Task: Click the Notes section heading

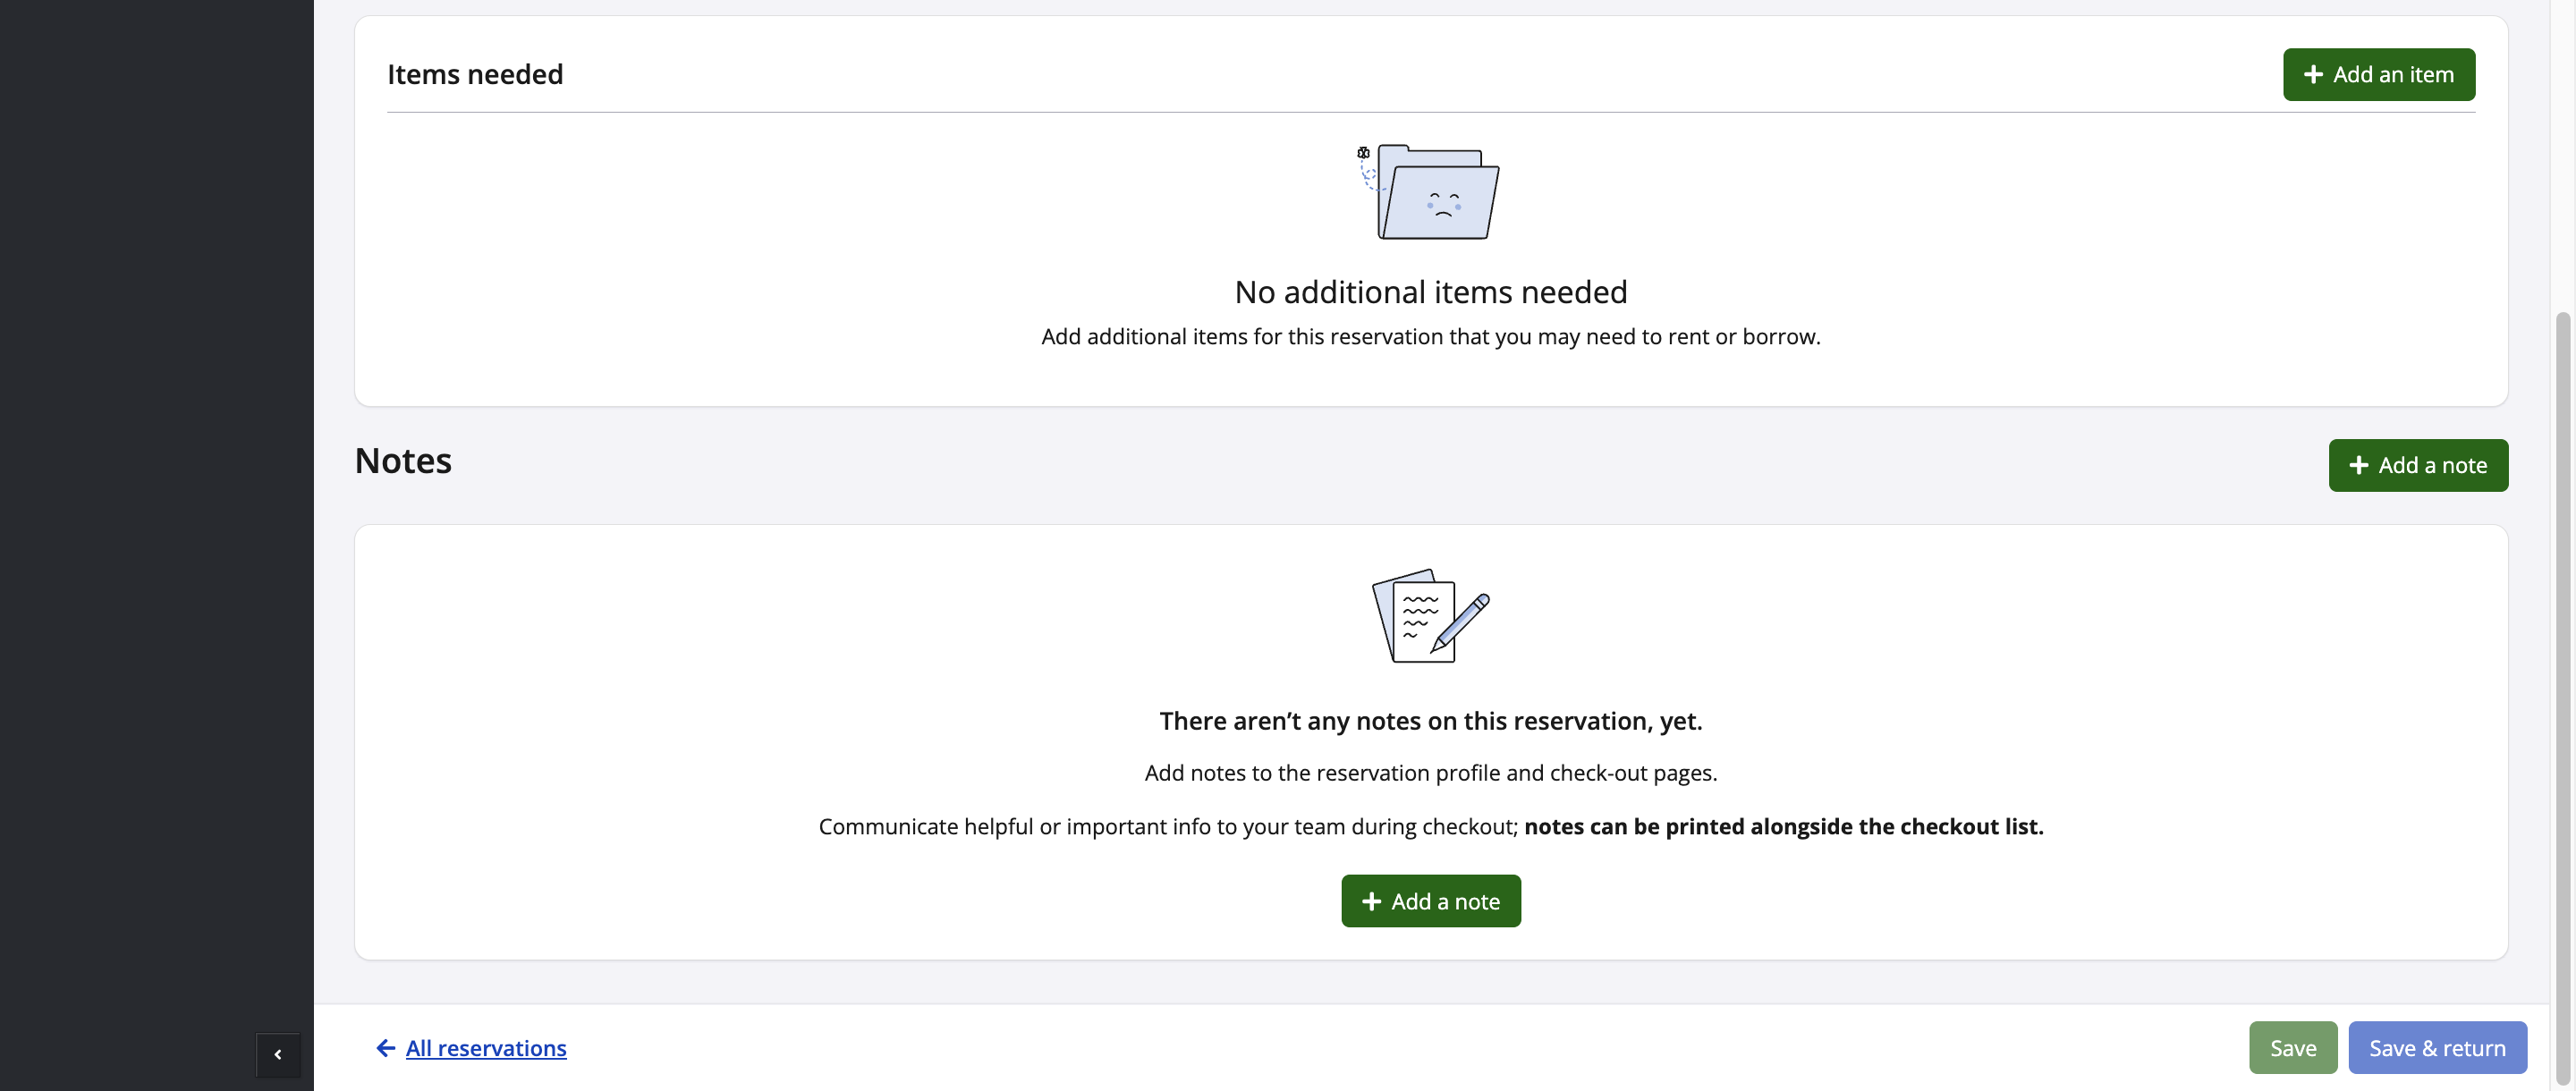Action: [x=403, y=461]
